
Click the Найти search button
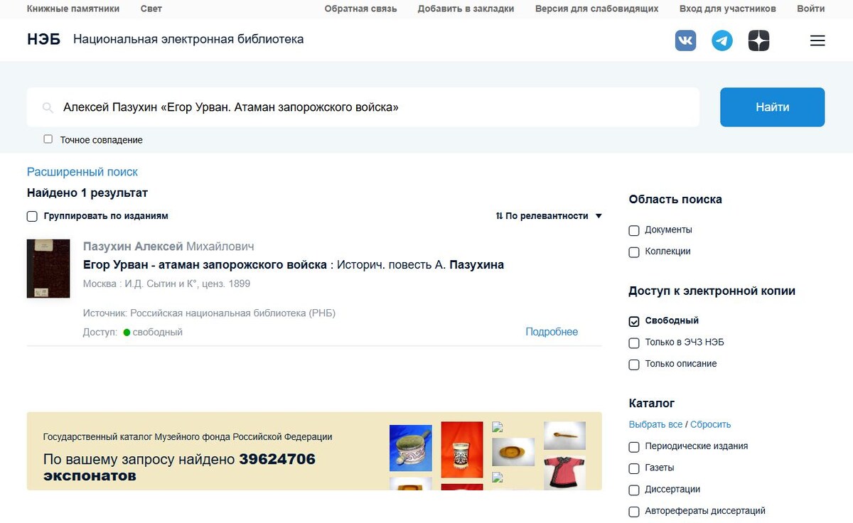(x=773, y=107)
